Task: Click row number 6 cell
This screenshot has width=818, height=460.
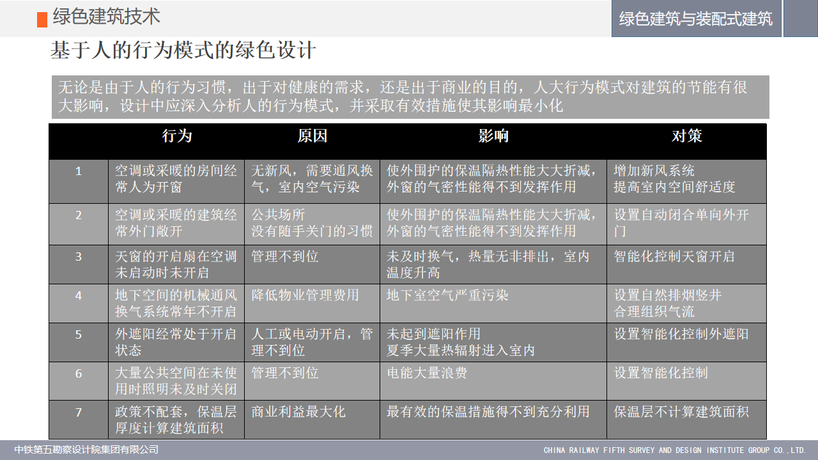Action: 79,381
